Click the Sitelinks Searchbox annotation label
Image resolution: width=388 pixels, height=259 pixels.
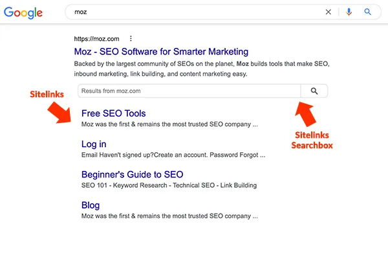point(312,140)
